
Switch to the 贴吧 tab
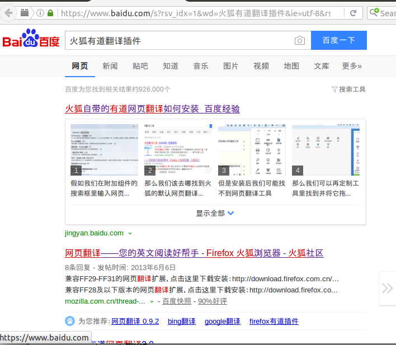[140, 66]
